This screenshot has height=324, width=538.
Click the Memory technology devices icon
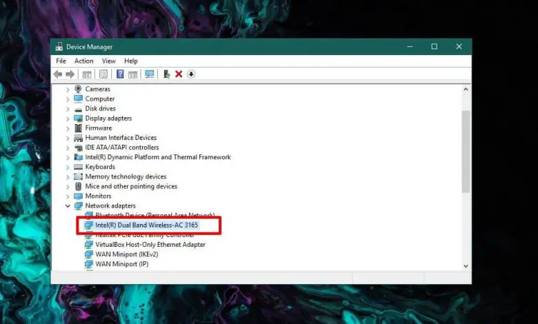click(x=78, y=176)
